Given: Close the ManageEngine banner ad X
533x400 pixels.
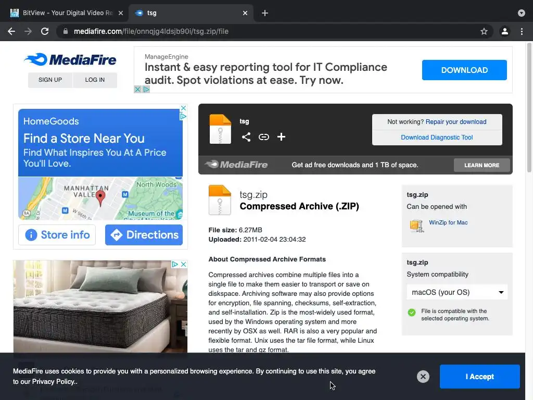Looking at the screenshot, I should (137, 89).
